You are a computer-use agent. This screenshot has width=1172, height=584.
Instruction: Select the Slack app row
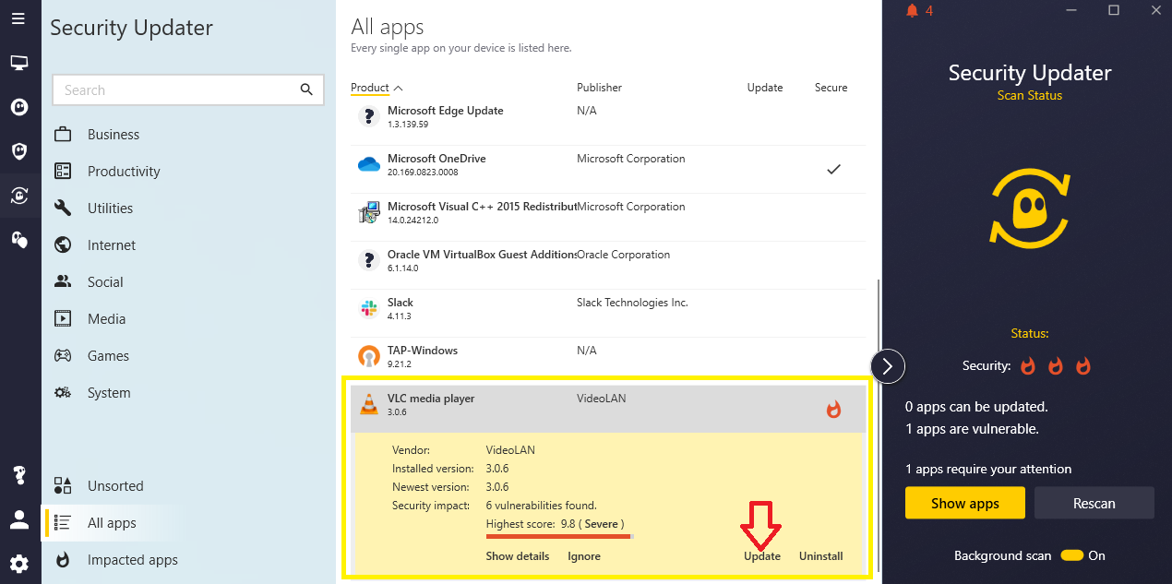pyautogui.click(x=608, y=313)
